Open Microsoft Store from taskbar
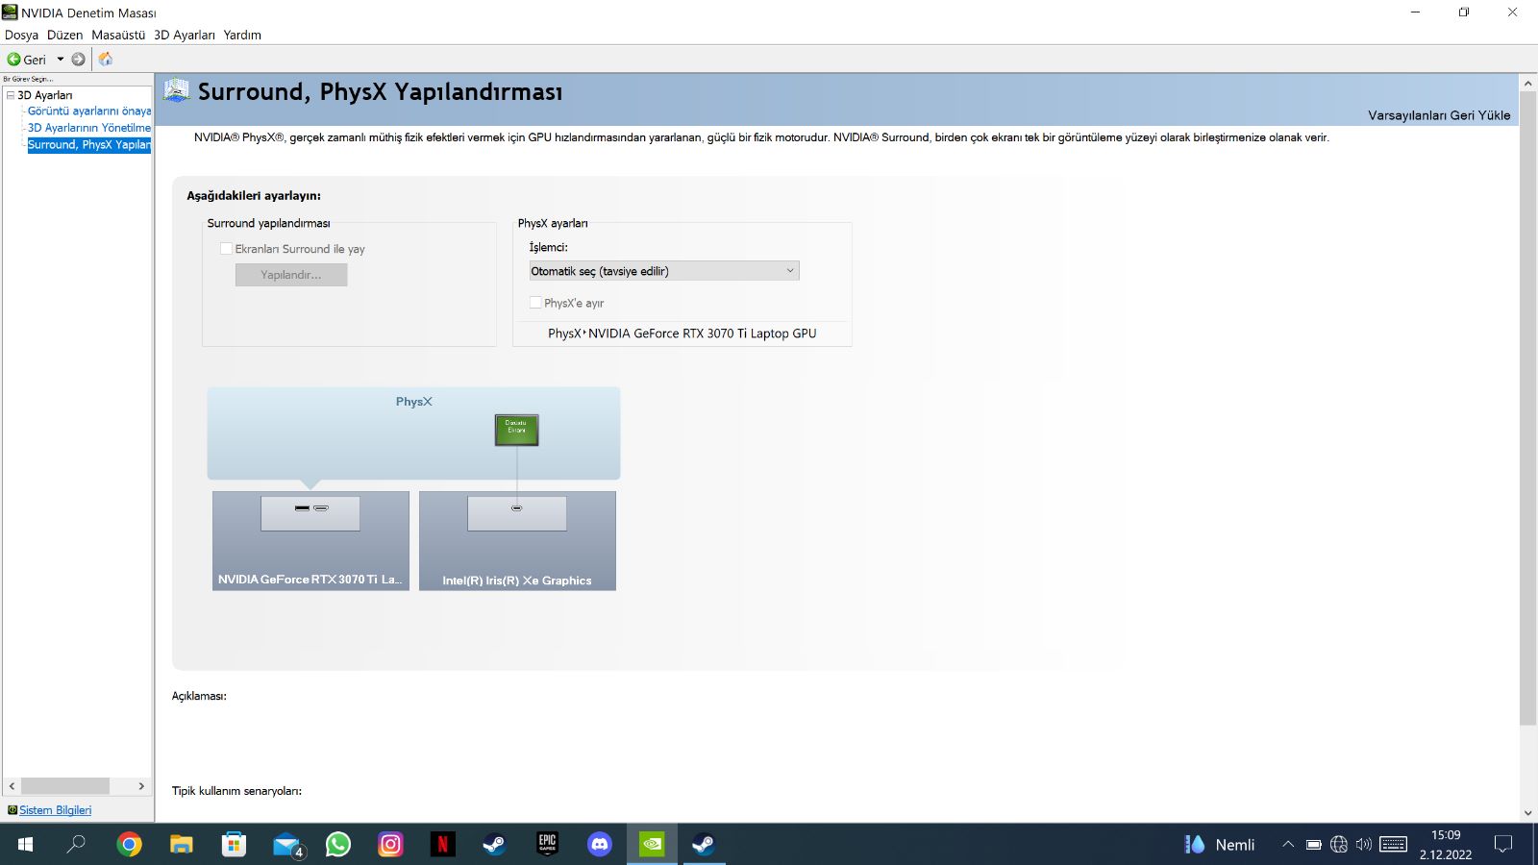The image size is (1538, 865). [234, 845]
